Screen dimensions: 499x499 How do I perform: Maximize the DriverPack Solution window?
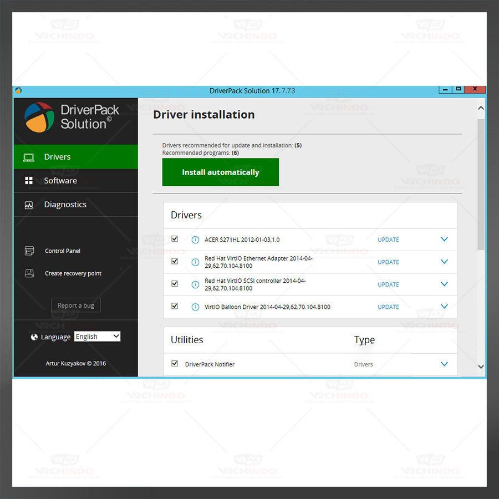tap(458, 89)
